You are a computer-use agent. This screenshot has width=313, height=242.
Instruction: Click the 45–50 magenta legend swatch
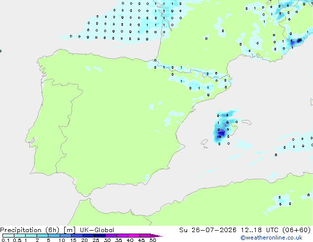pyautogui.click(x=145, y=236)
